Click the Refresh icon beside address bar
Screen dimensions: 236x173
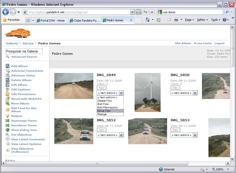145,12
